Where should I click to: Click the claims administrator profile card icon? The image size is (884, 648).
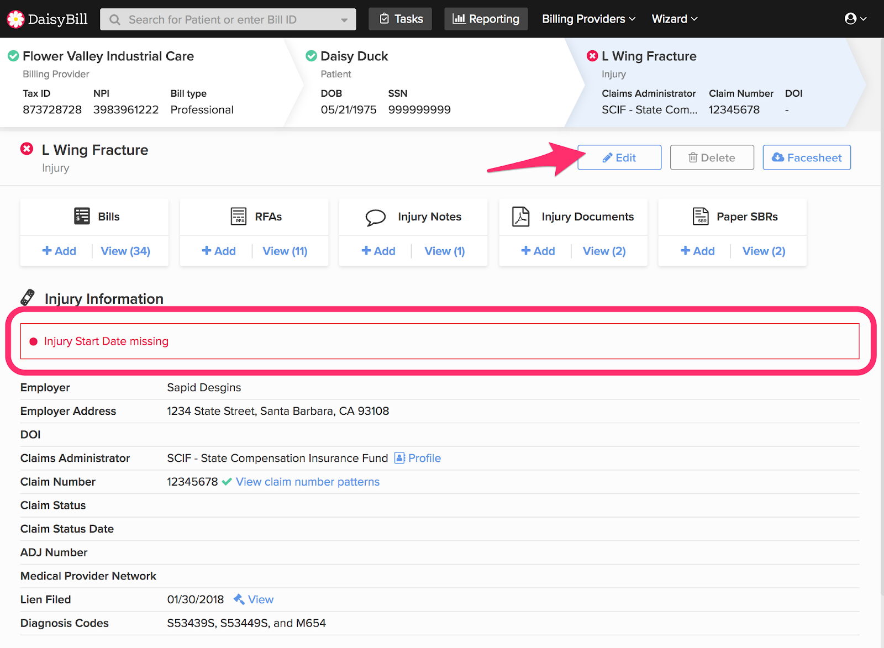click(x=399, y=458)
